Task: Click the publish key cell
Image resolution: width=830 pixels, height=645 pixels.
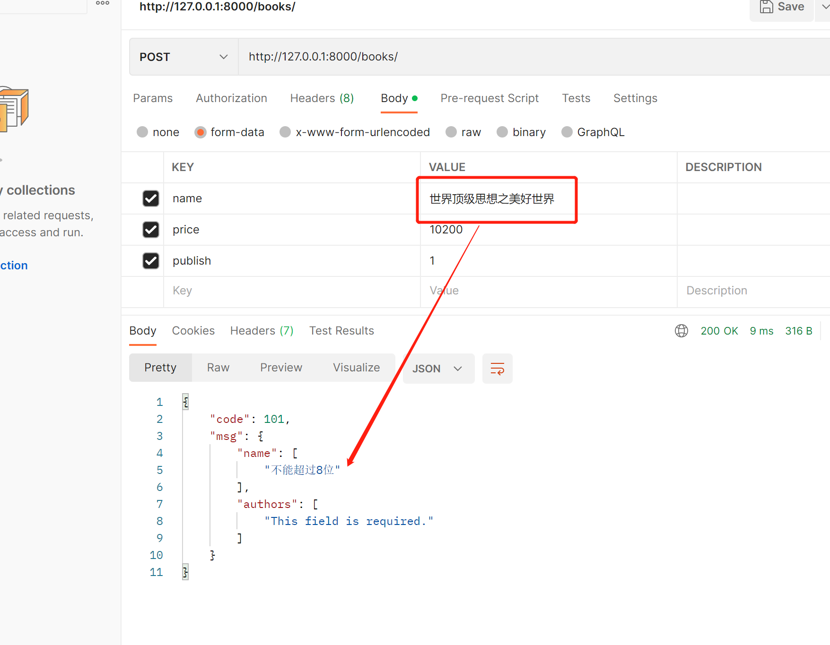Action: click(292, 261)
